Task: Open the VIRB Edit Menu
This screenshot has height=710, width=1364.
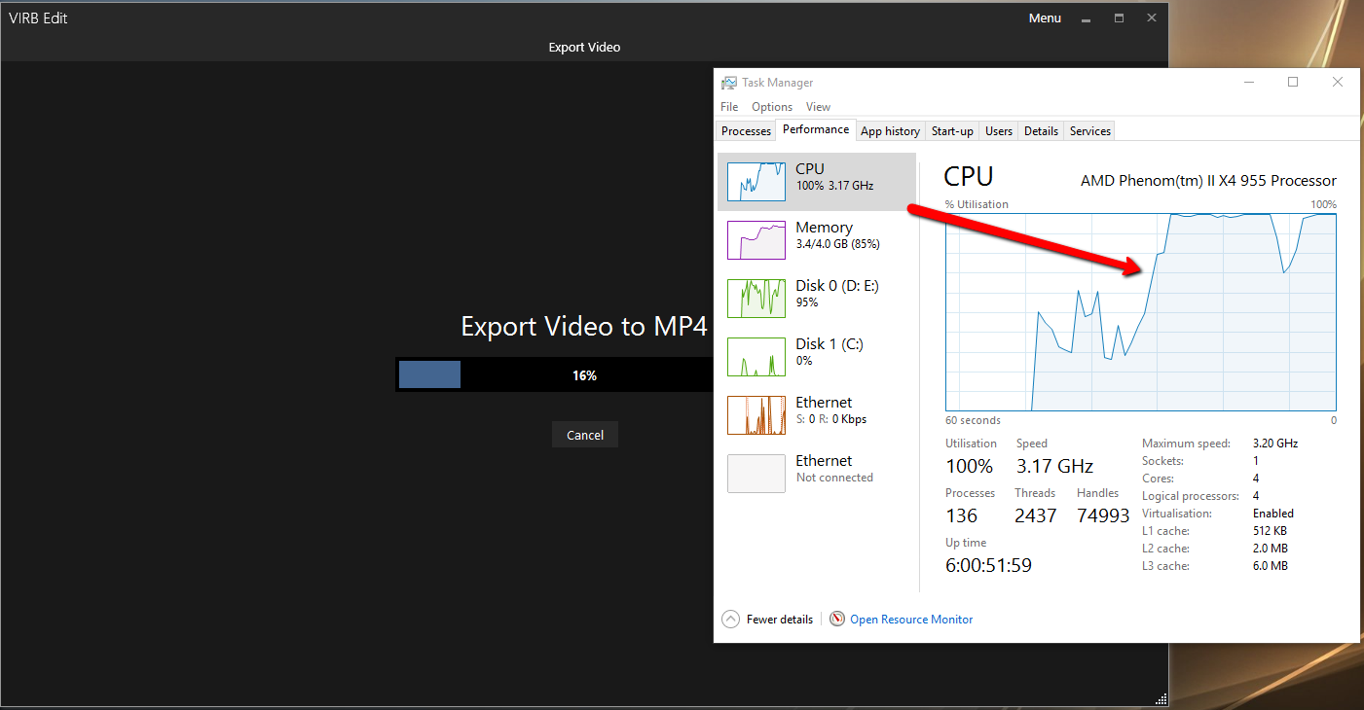Action: [x=1045, y=18]
